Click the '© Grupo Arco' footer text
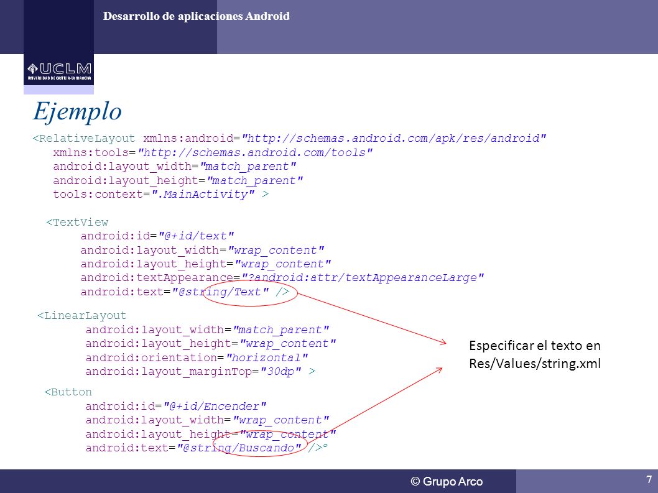This screenshot has width=658, height=493. click(x=447, y=482)
